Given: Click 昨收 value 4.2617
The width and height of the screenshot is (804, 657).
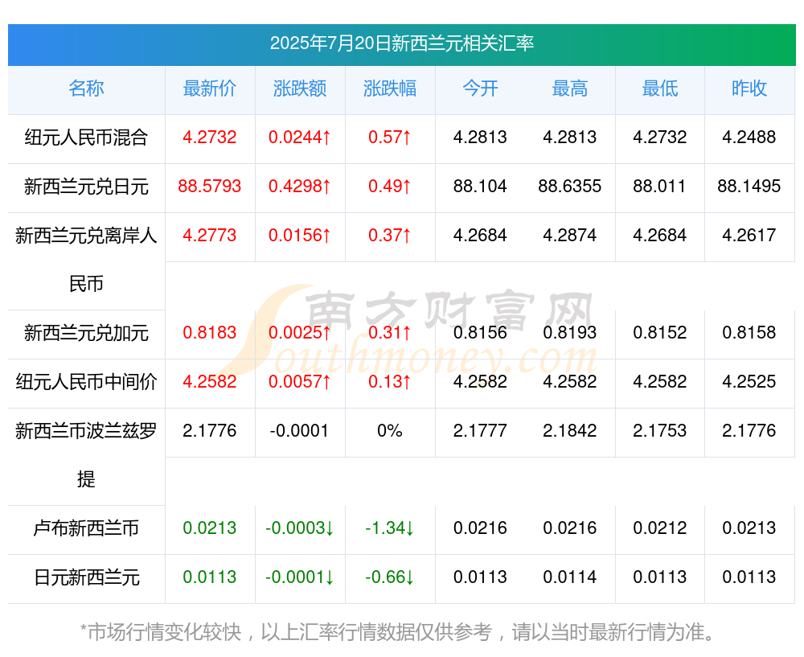Looking at the screenshot, I should [x=749, y=236].
